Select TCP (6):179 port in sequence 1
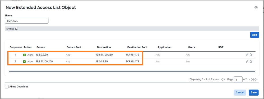This screenshot has width=264, height=99. [132, 55]
